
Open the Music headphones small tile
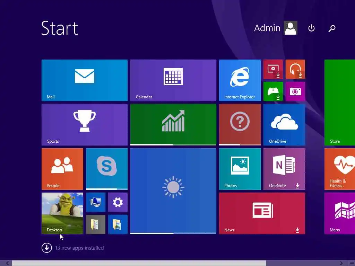pos(295,69)
